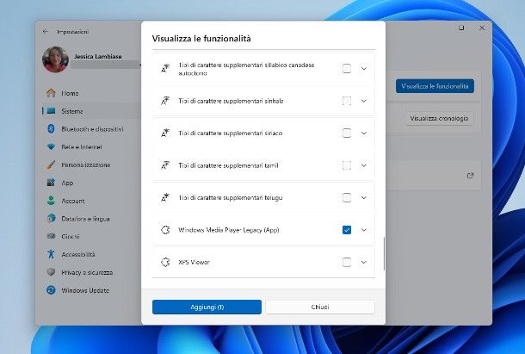Click the Windows Update icon
This screenshot has height=354, width=525.
[51, 290]
